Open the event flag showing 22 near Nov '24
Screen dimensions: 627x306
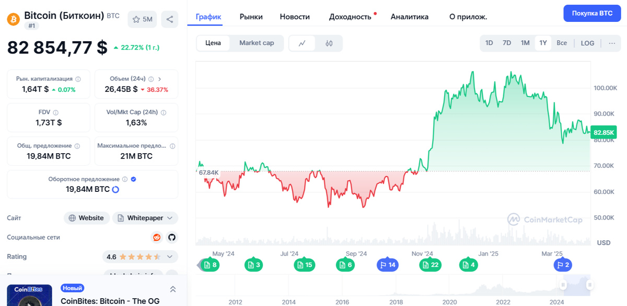click(429, 265)
